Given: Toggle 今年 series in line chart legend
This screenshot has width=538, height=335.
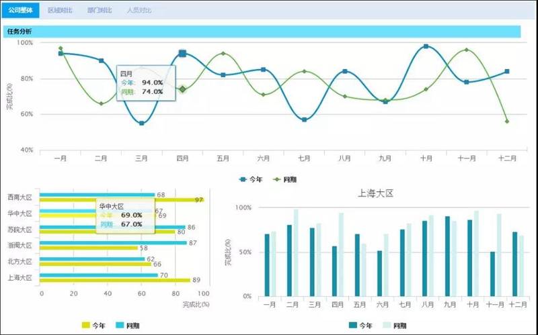Looking at the screenshot, I should [x=251, y=179].
